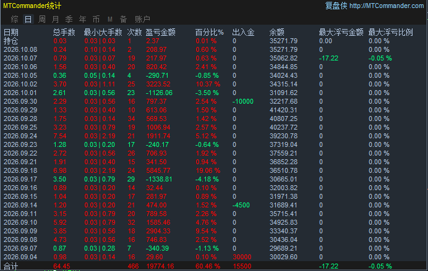Open the 月 monthly tab

[56, 19]
